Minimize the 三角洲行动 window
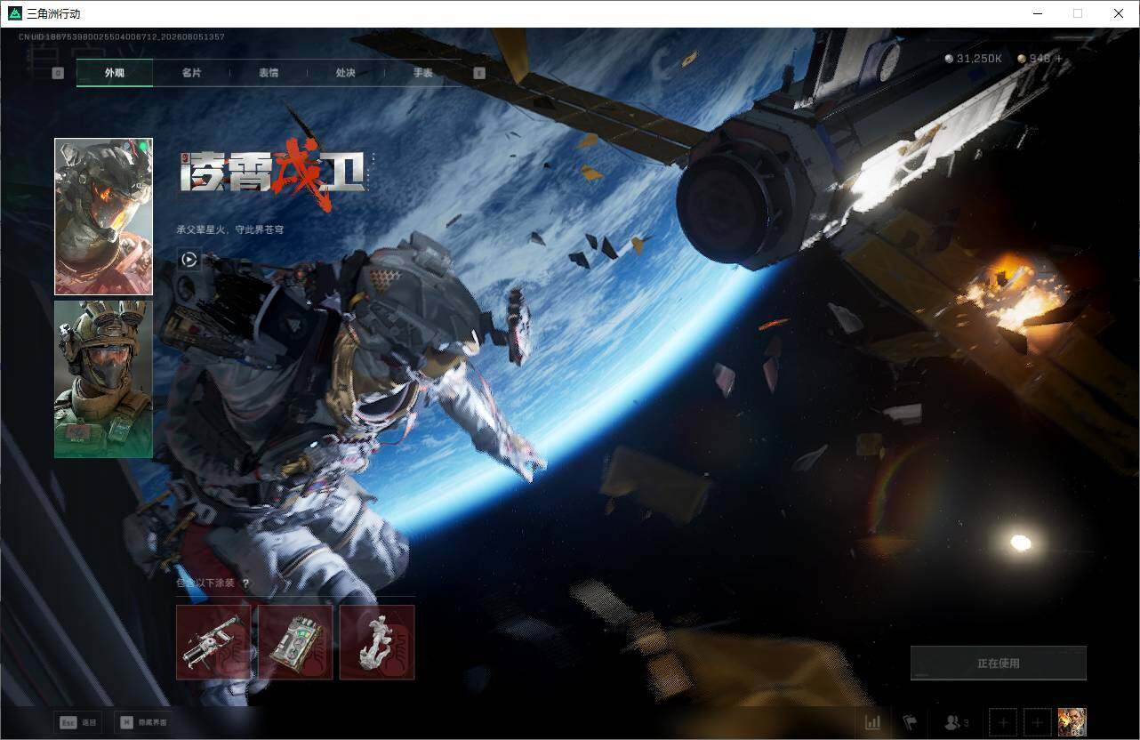Screen dimensions: 1140x740 coord(1037,13)
